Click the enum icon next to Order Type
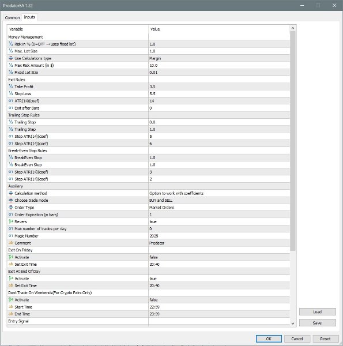Viewport: 343px width, 346px height. click(10, 207)
